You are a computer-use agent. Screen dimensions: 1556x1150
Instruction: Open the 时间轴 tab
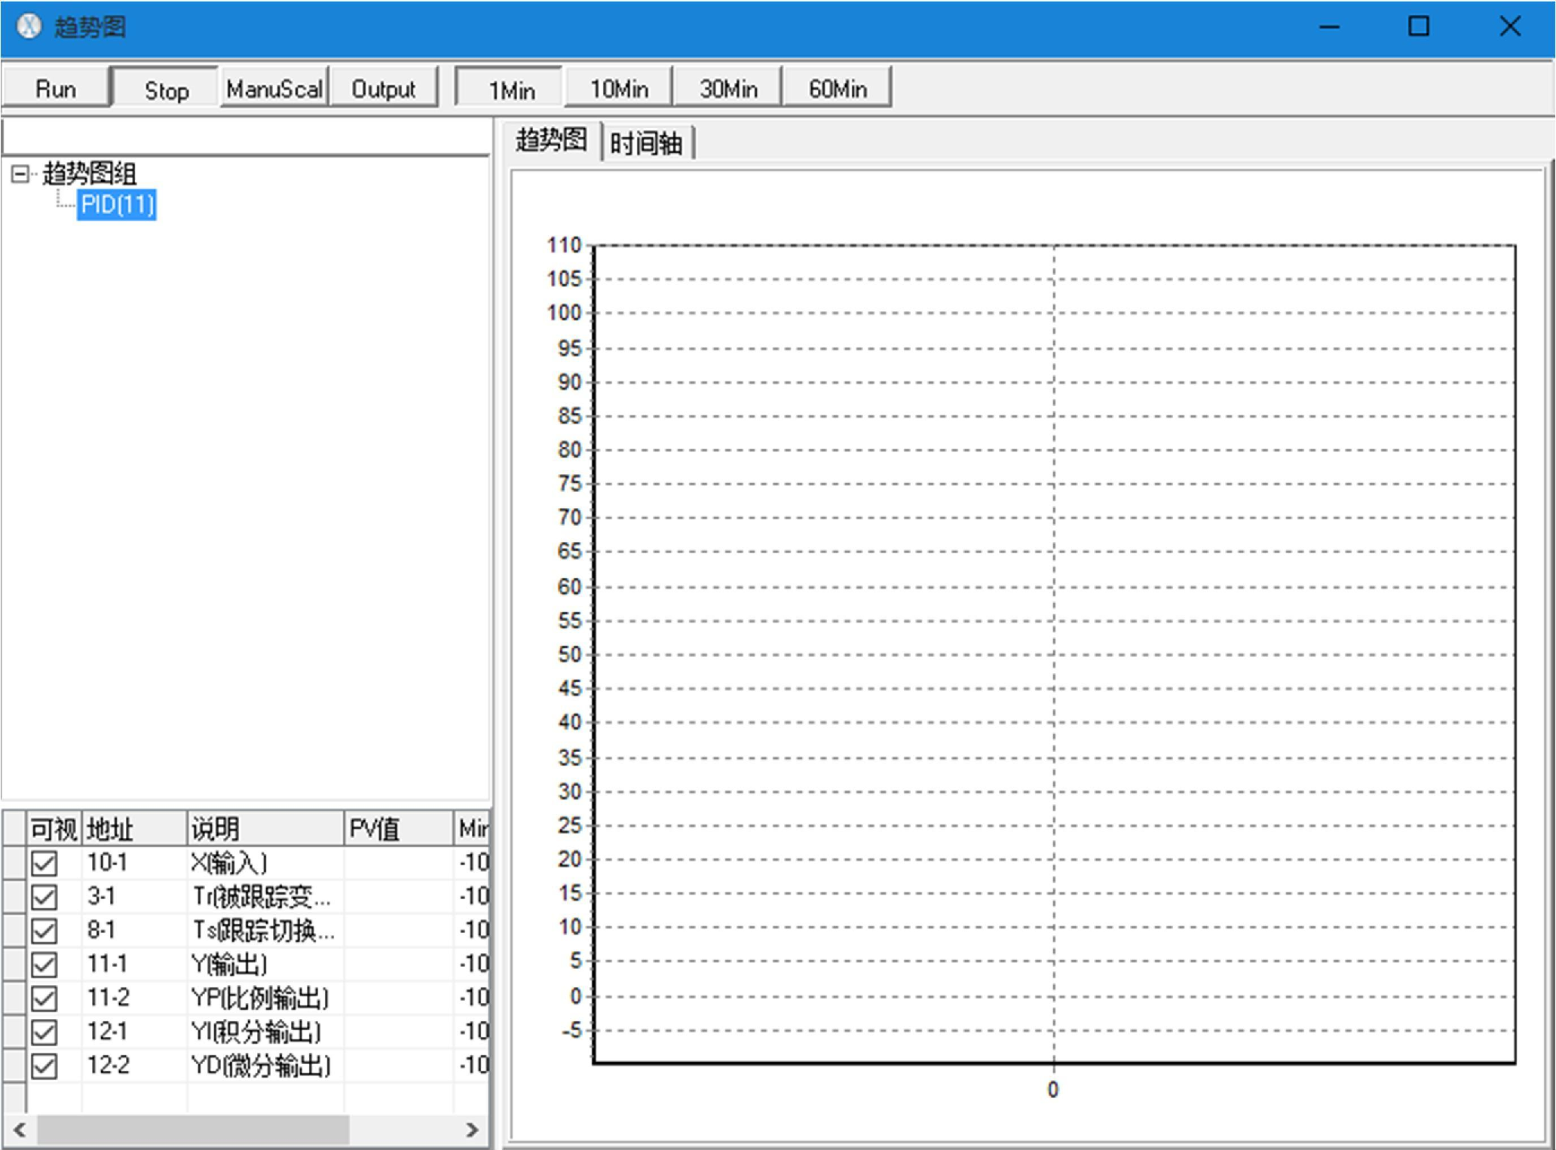pyautogui.click(x=647, y=142)
